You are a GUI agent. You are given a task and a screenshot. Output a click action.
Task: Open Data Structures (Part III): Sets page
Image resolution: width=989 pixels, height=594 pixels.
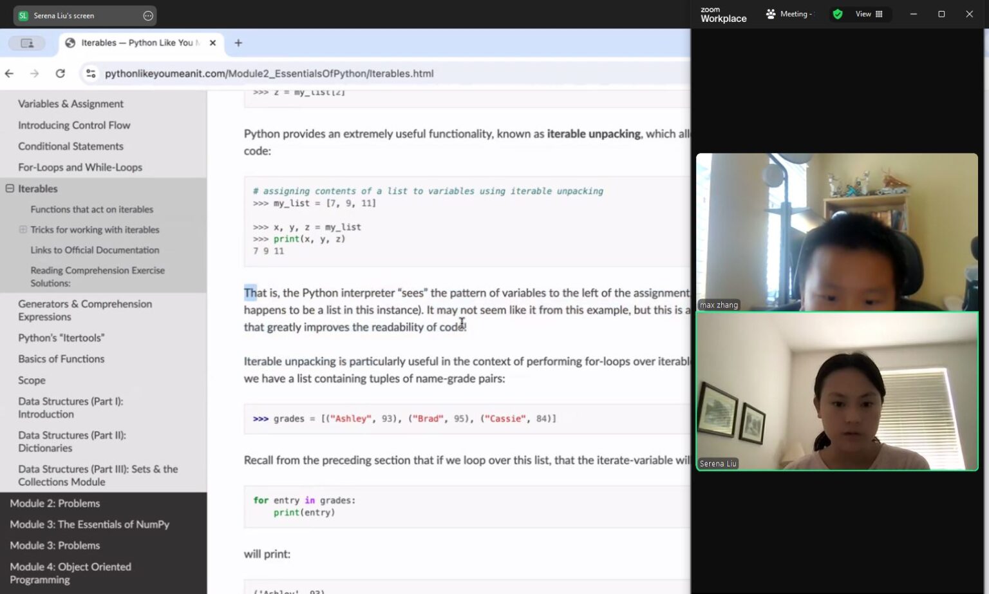coord(98,475)
